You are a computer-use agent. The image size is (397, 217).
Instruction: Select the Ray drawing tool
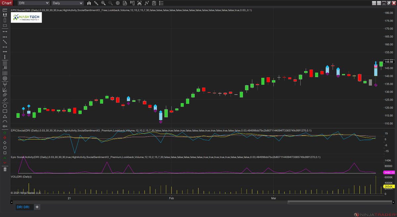[x=5, y=37]
